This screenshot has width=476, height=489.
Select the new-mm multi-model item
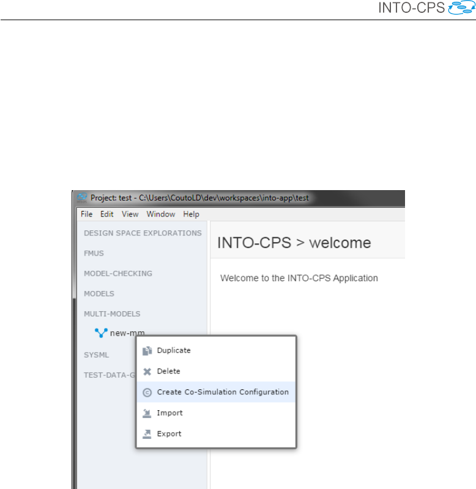(x=127, y=333)
